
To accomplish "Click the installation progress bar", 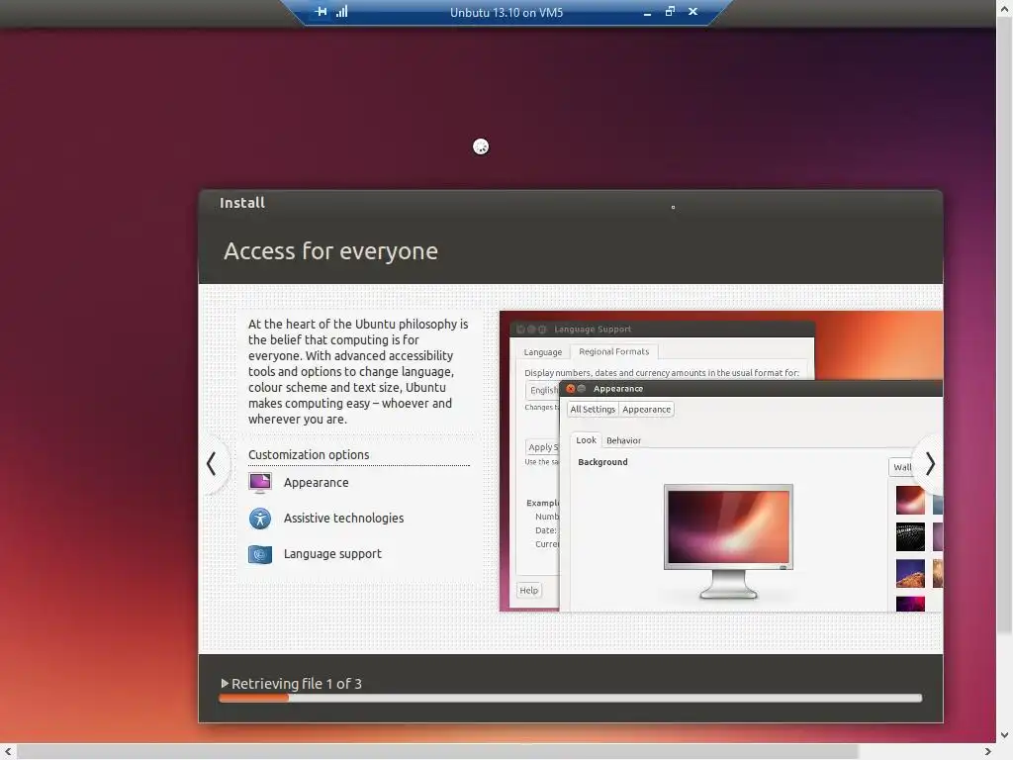I will click(571, 698).
